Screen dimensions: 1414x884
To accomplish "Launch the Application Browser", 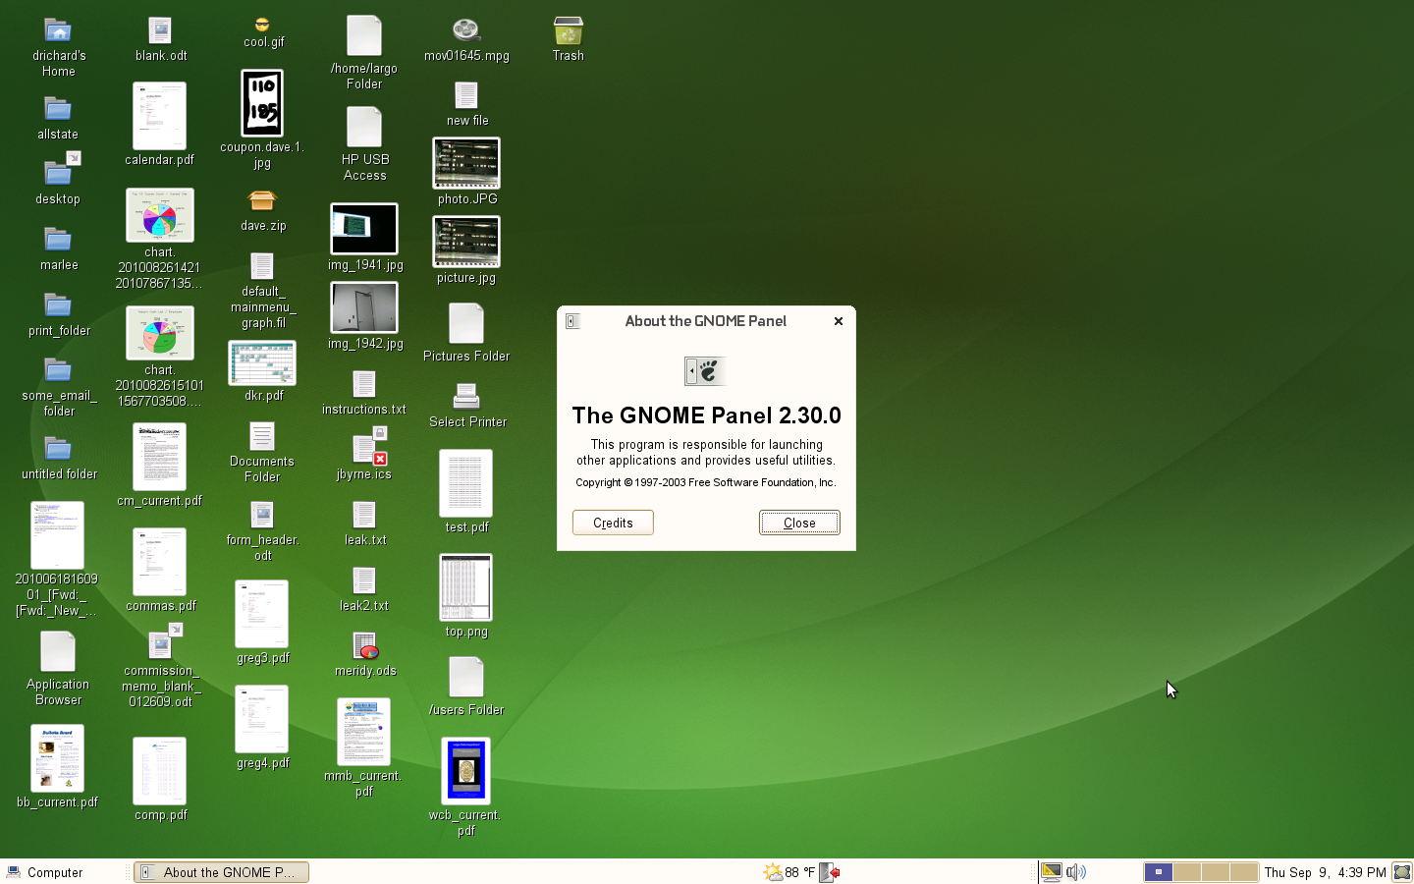I will (x=57, y=650).
